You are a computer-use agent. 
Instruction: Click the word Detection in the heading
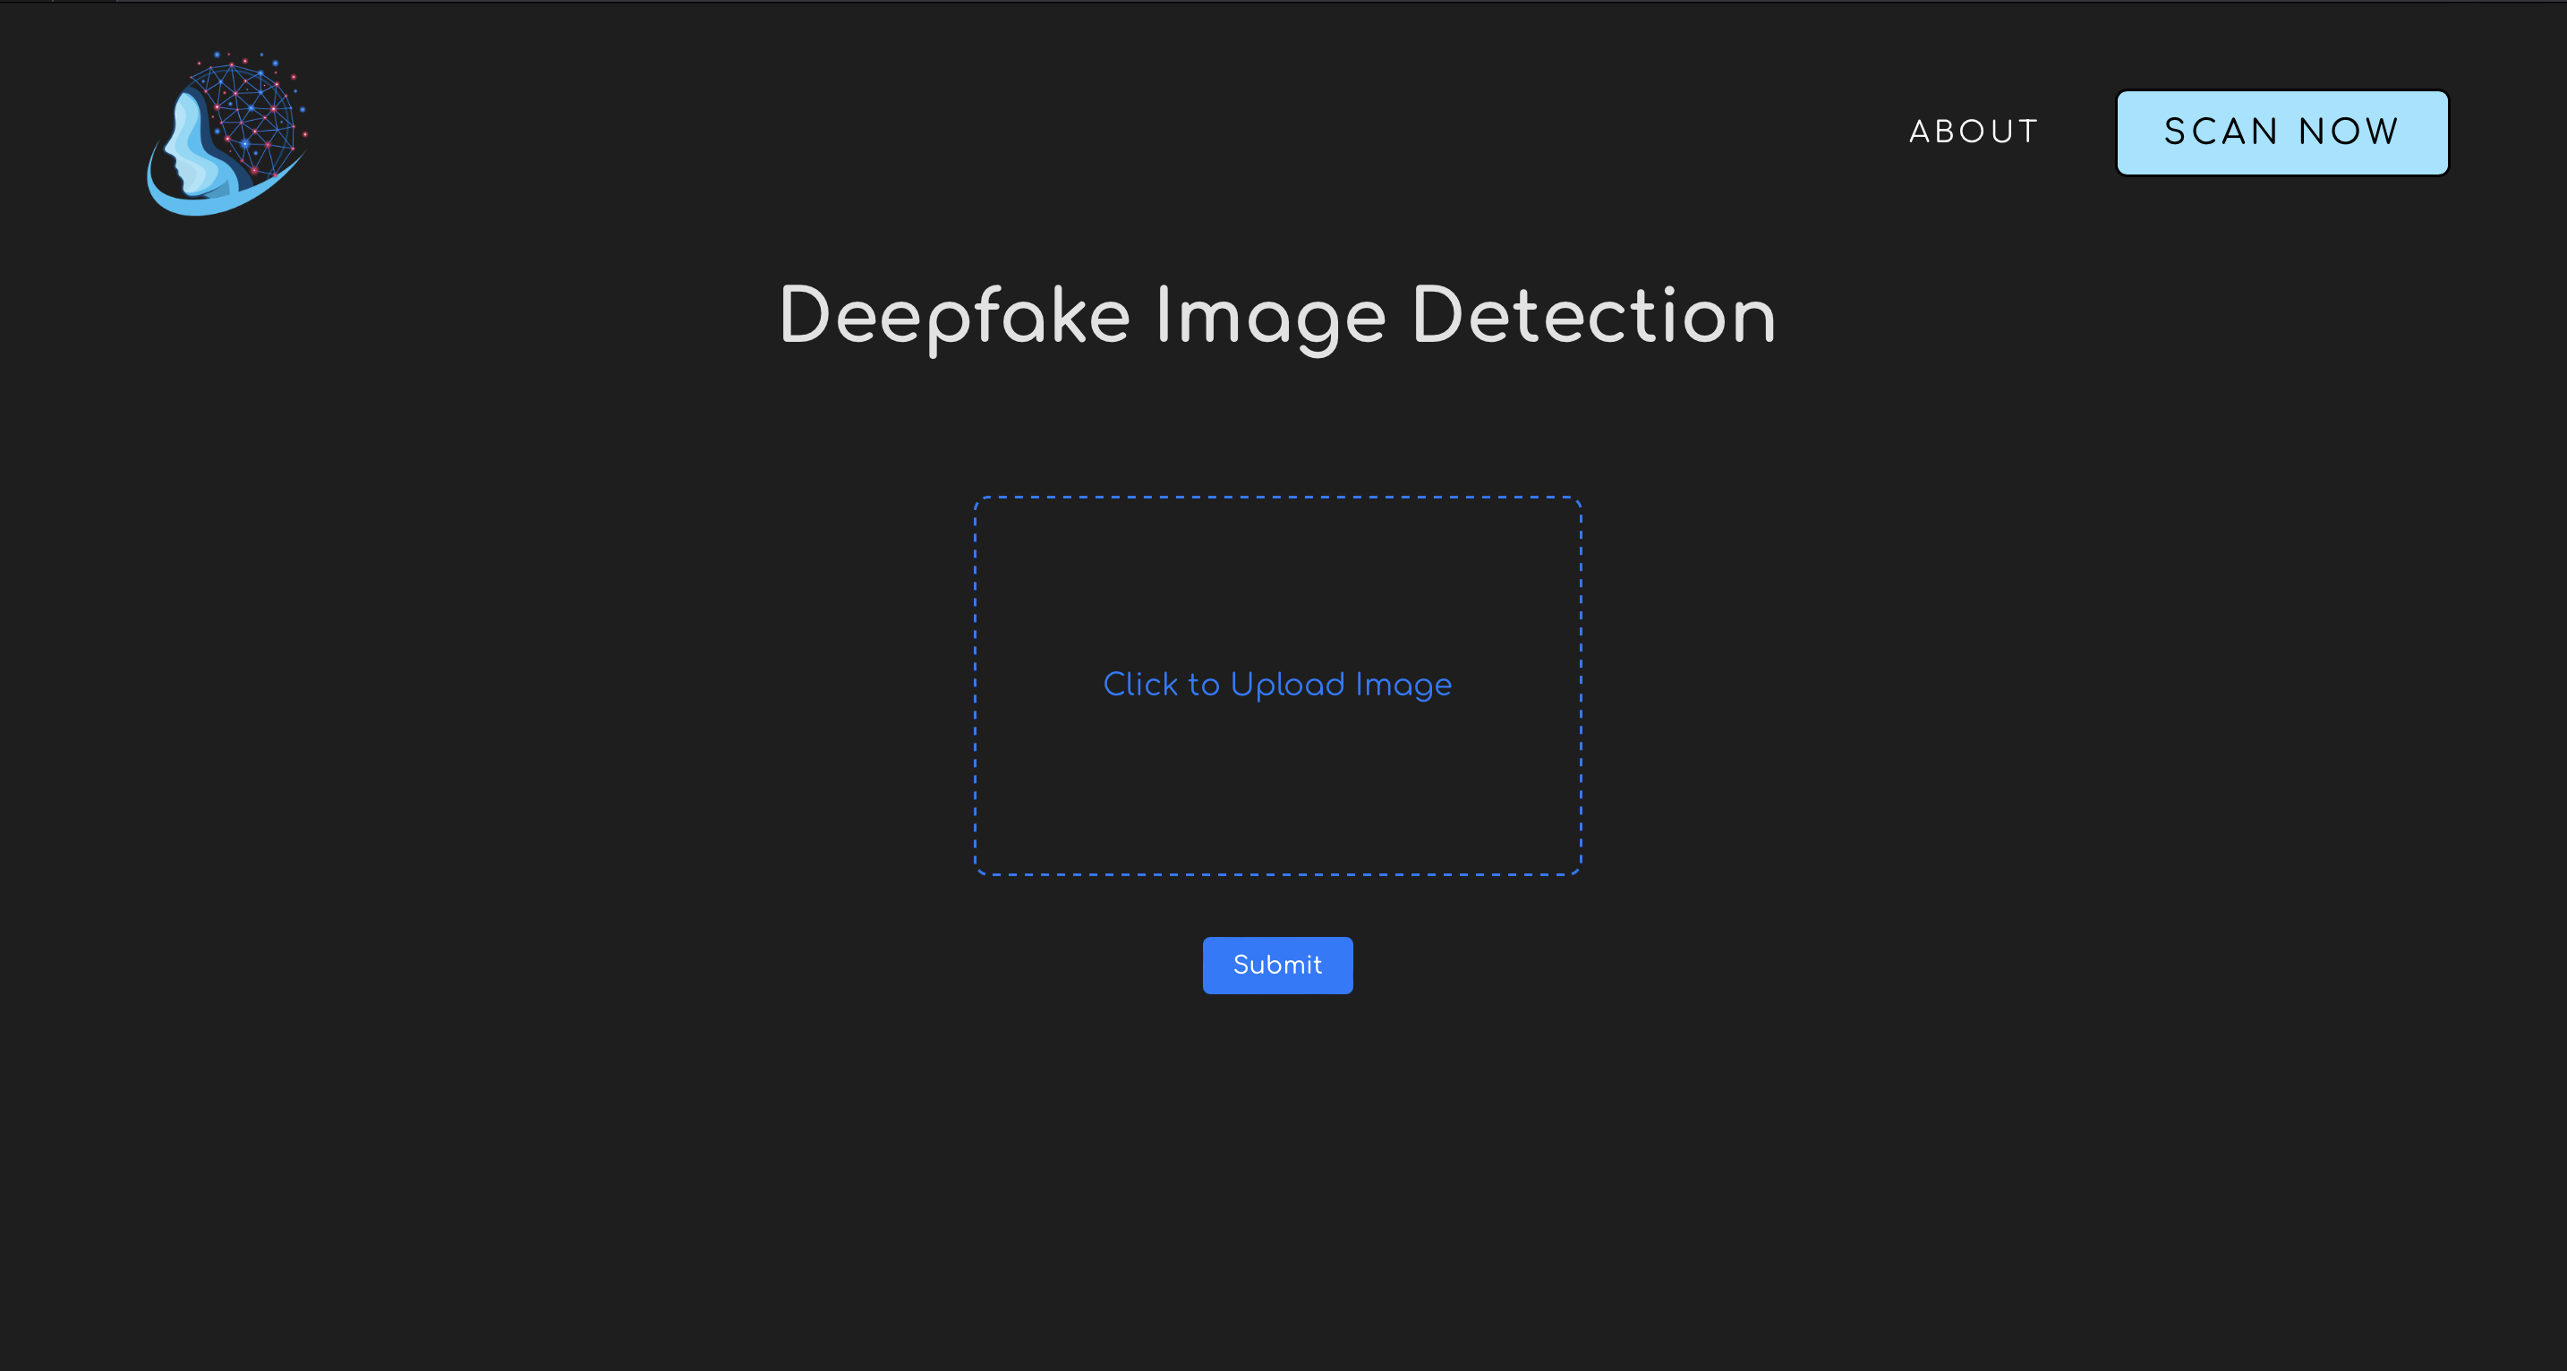coord(1593,316)
